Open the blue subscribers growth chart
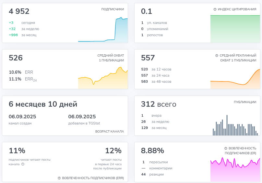 (103, 29)
